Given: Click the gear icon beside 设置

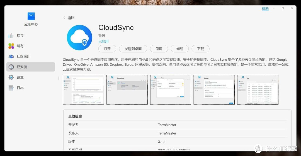Looking at the screenshot, I should tap(11, 77).
